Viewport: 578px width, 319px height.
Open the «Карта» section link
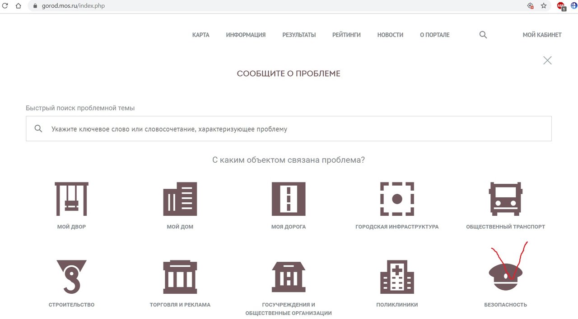(200, 35)
